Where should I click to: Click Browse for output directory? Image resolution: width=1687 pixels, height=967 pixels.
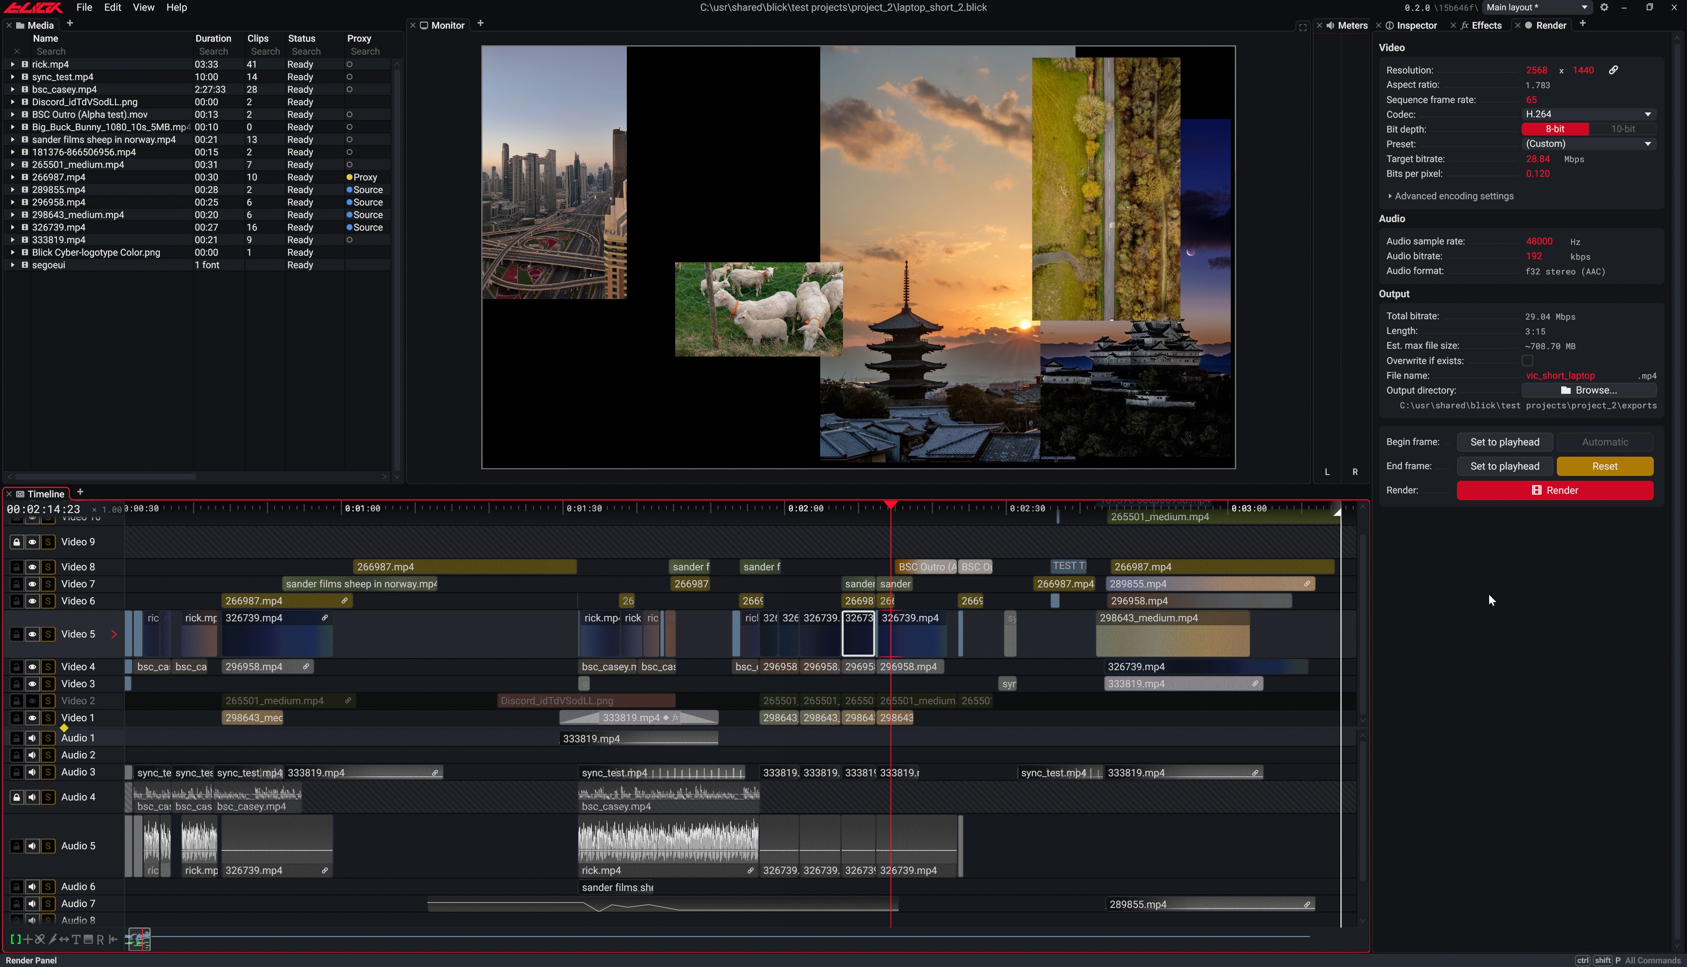pos(1589,390)
